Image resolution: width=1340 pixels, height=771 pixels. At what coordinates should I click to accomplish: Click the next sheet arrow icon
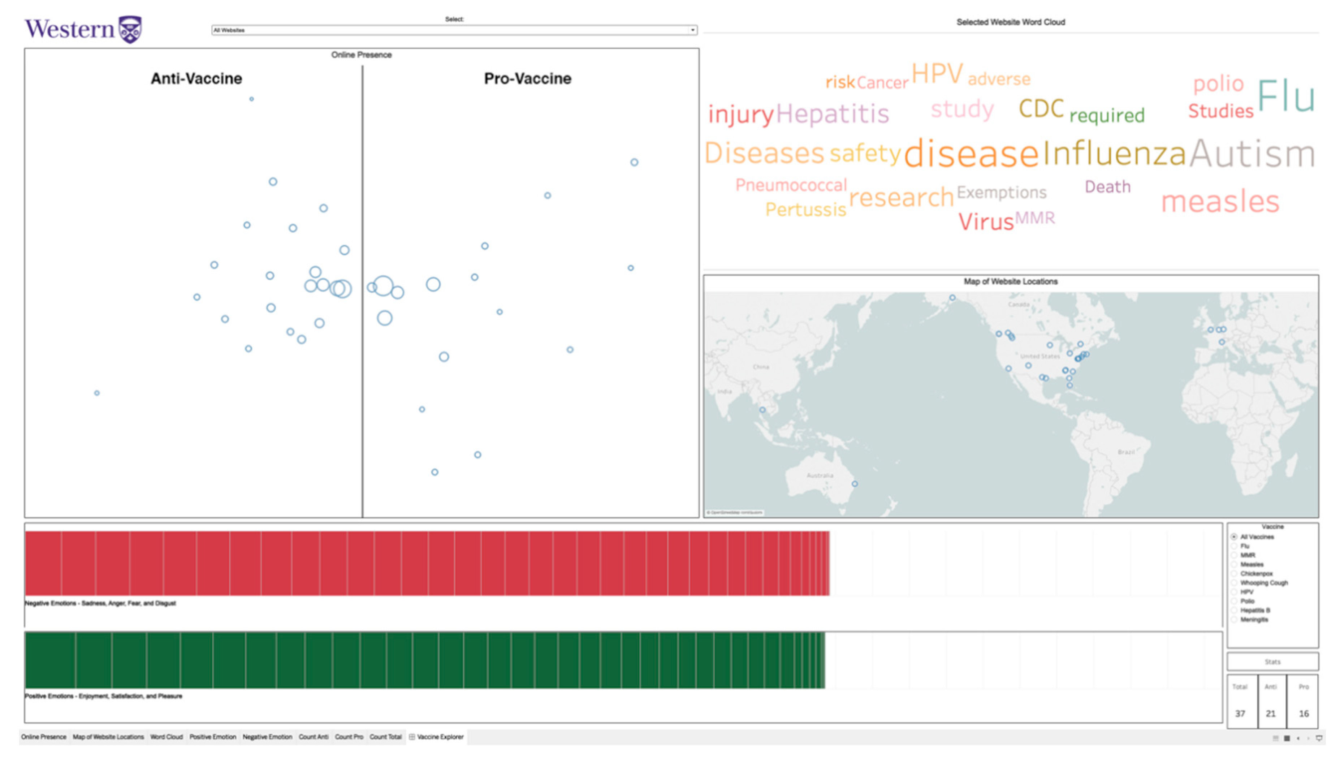click(x=1309, y=738)
